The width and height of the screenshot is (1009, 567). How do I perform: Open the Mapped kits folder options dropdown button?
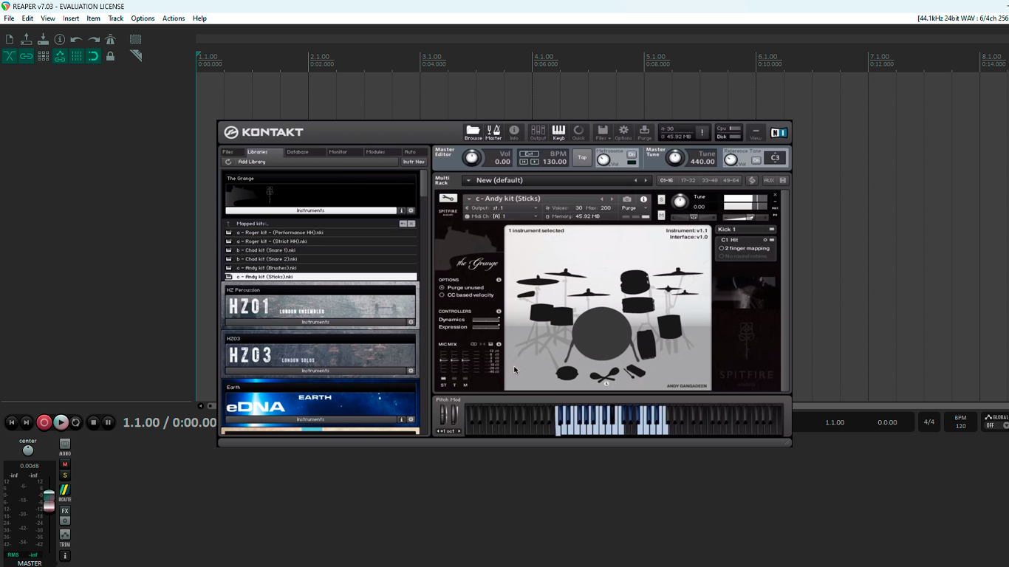tap(403, 224)
